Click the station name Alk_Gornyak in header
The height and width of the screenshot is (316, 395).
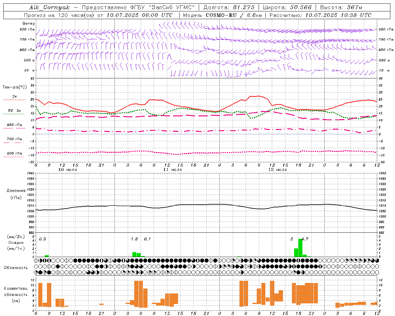coord(49,7)
